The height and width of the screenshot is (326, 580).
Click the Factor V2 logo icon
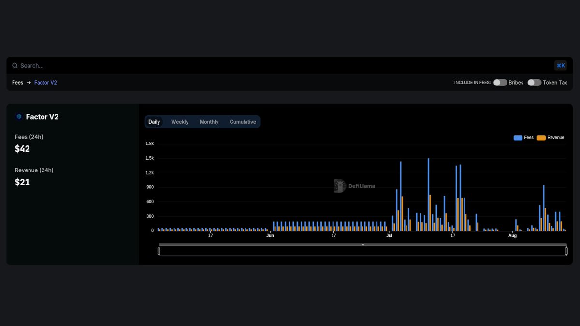coord(19,117)
